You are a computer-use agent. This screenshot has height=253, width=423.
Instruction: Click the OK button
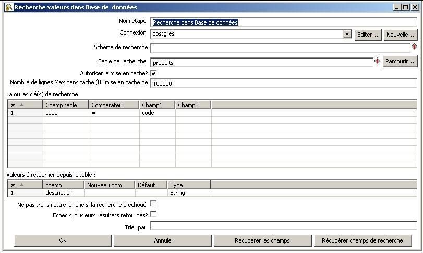[63, 240]
